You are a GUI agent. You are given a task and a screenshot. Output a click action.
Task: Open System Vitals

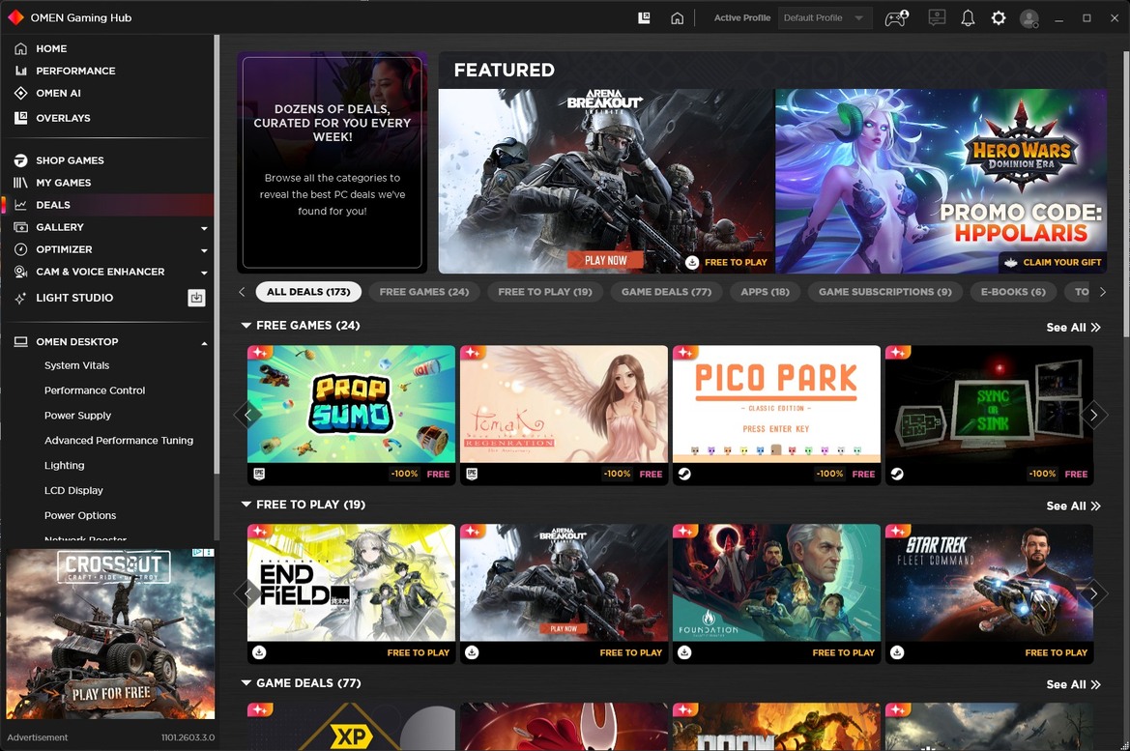tap(77, 365)
